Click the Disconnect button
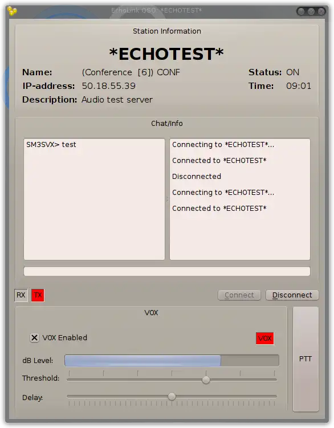Screen dimensions: 334x428 [x=292, y=295]
